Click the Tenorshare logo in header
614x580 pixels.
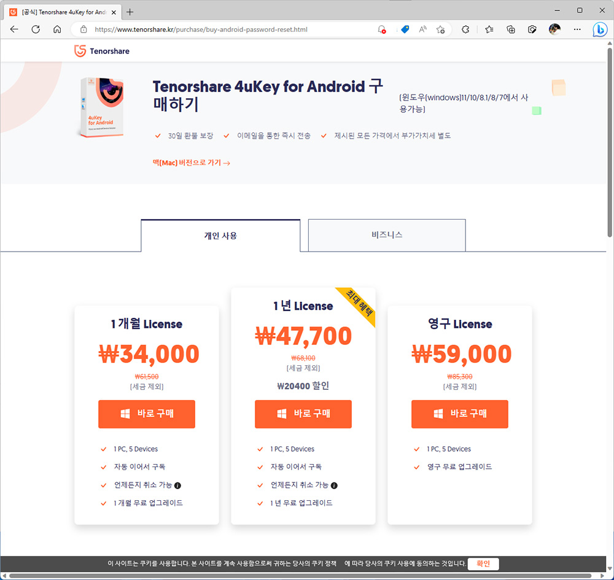[x=102, y=51]
